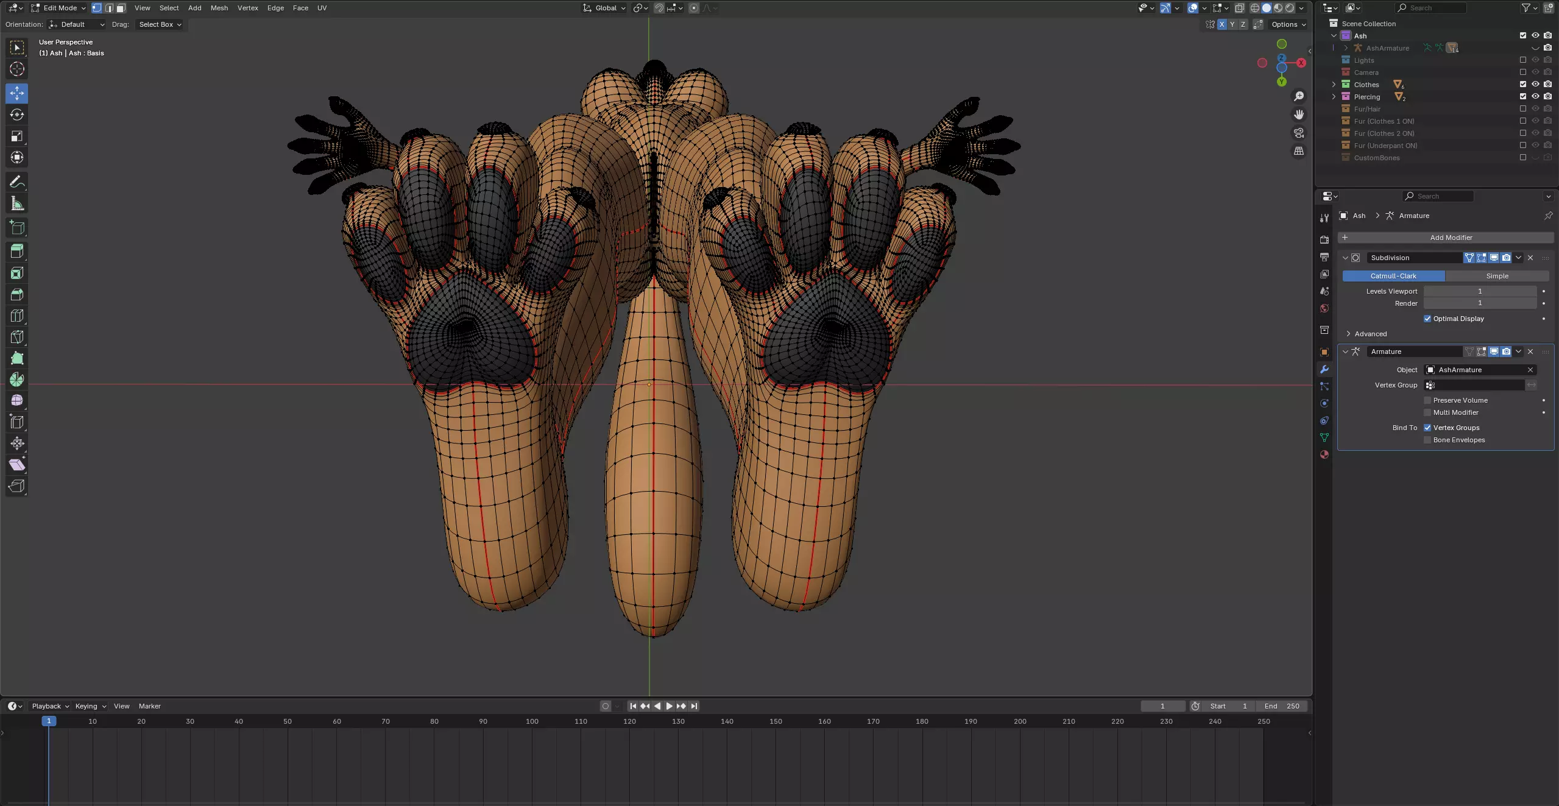Image resolution: width=1559 pixels, height=806 pixels.
Task: Select the Spin tool
Action: click(17, 380)
